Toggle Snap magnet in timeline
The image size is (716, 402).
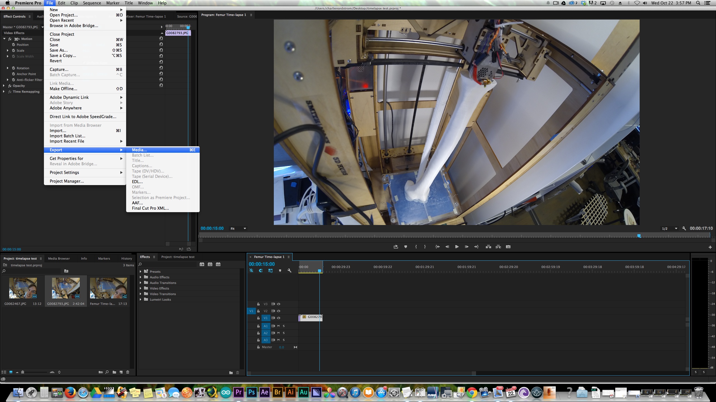tap(261, 271)
